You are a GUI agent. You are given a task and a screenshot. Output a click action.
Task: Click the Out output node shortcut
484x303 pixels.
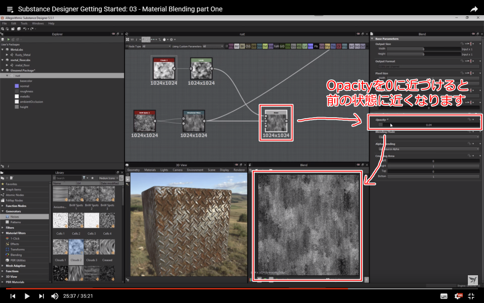362,46
